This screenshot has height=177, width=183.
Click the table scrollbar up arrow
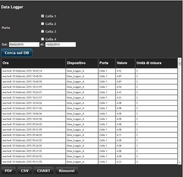(180, 60)
